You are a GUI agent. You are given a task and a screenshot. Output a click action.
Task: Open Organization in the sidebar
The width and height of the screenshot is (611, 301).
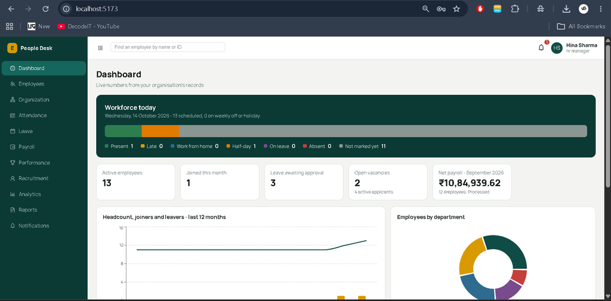coord(44,100)
